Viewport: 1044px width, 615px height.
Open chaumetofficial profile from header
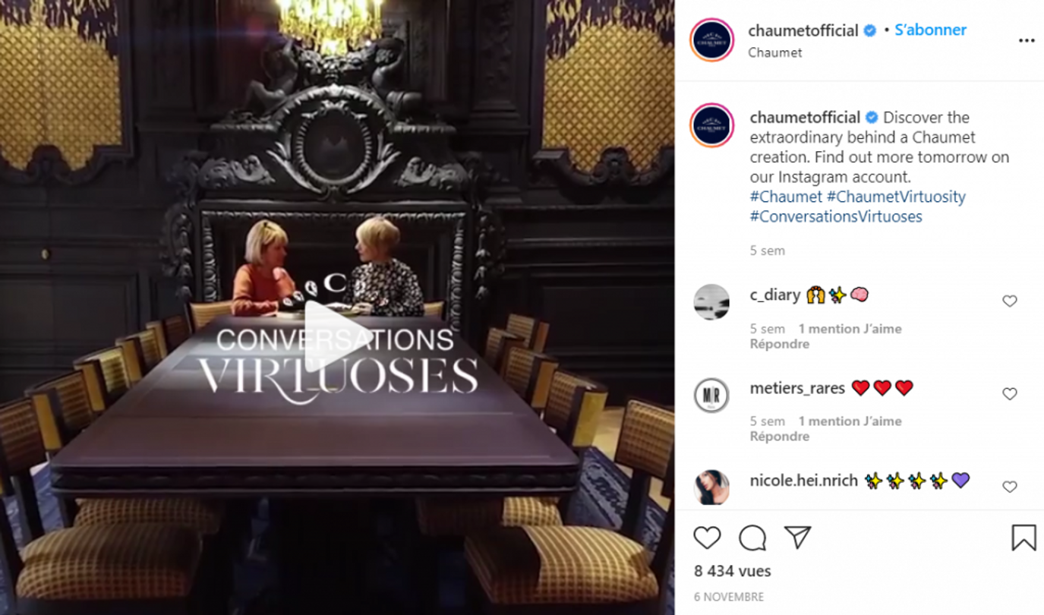803,30
